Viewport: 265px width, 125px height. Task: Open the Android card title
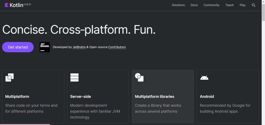coord(207,97)
